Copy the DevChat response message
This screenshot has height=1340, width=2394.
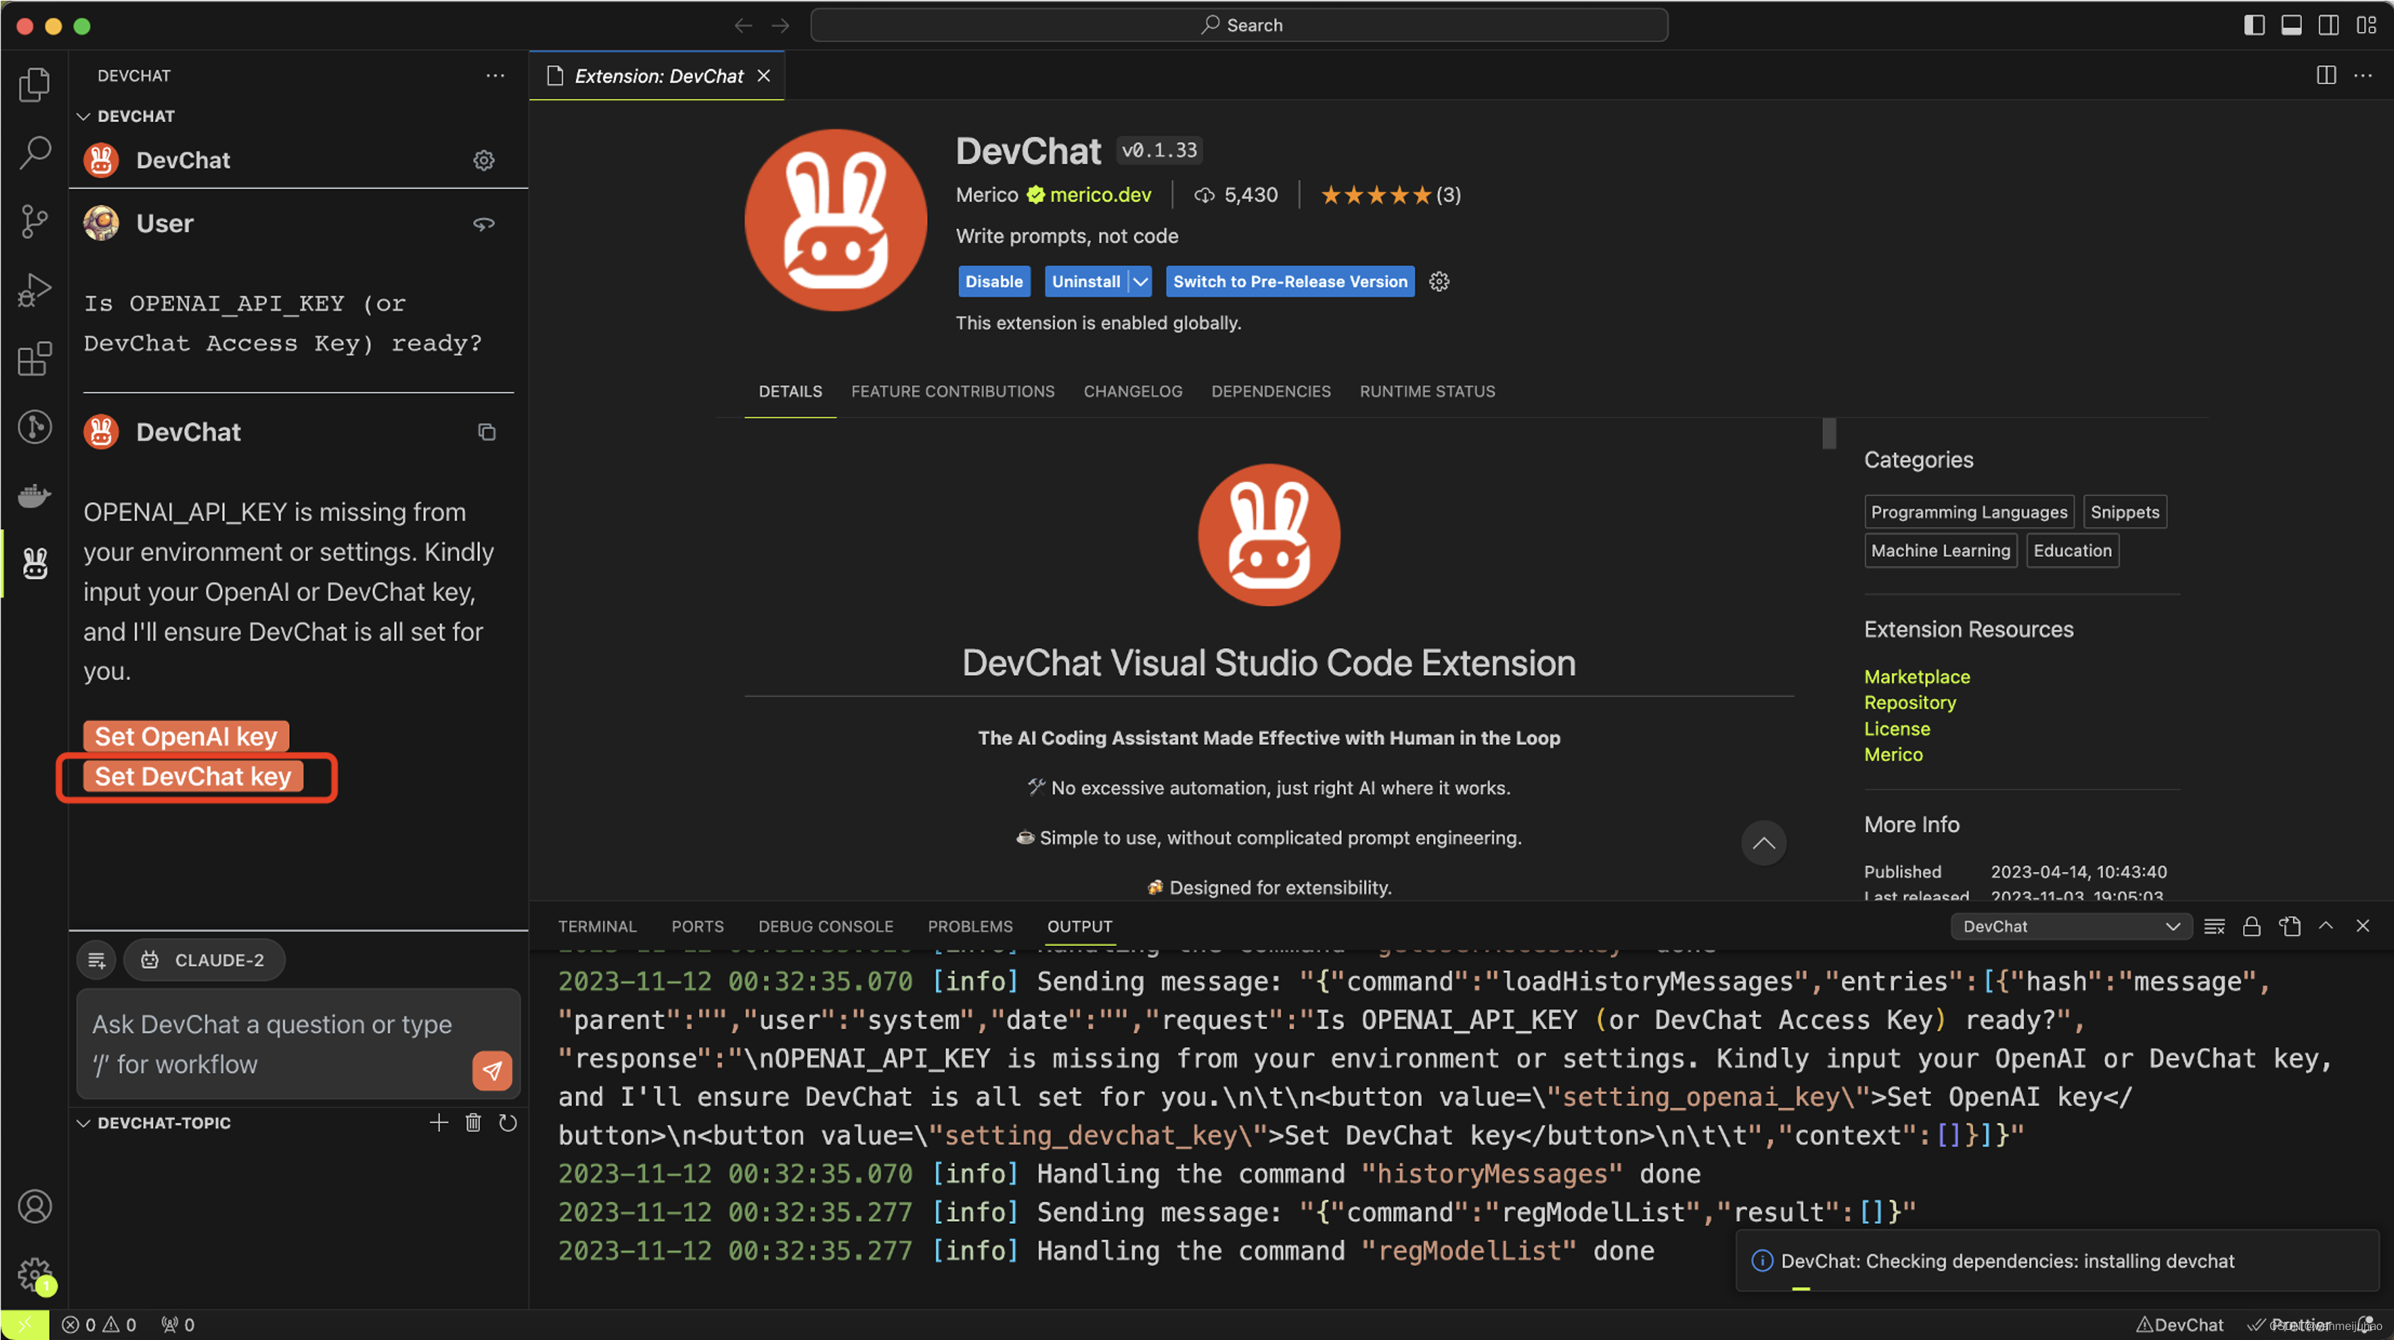[x=486, y=432]
